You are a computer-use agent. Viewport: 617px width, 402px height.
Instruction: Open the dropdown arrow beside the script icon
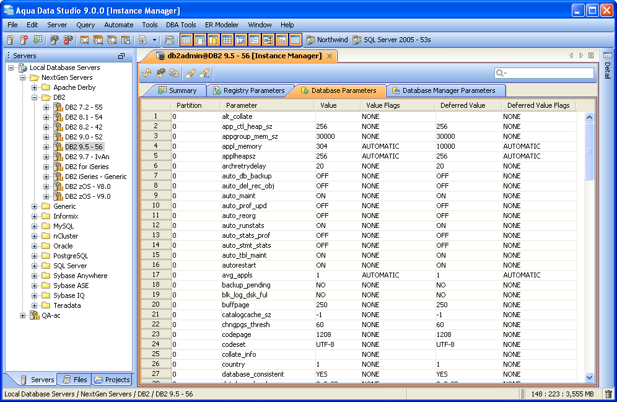154,40
